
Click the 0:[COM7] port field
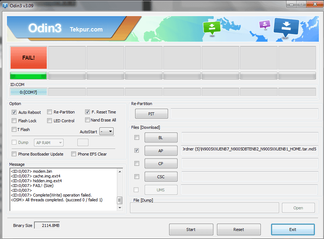click(x=28, y=92)
